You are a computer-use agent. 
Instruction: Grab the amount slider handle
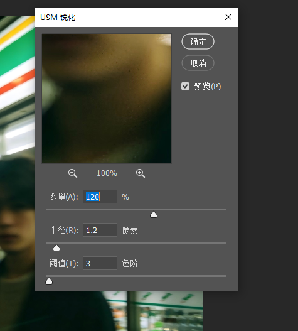(x=154, y=215)
